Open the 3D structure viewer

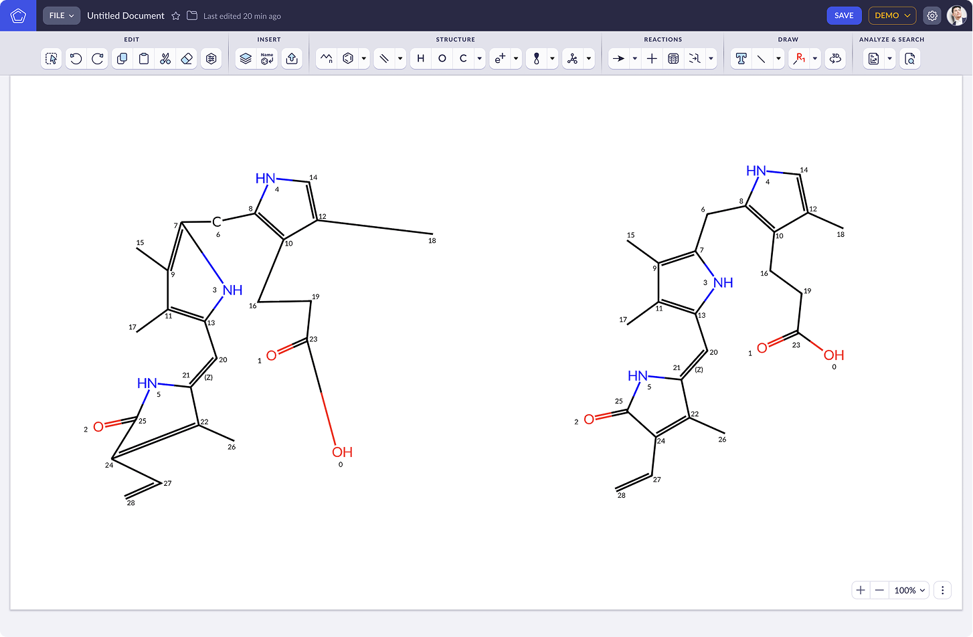pyautogui.click(x=834, y=59)
